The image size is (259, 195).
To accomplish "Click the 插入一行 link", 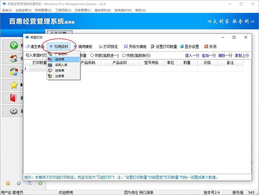I will [x=192, y=56].
